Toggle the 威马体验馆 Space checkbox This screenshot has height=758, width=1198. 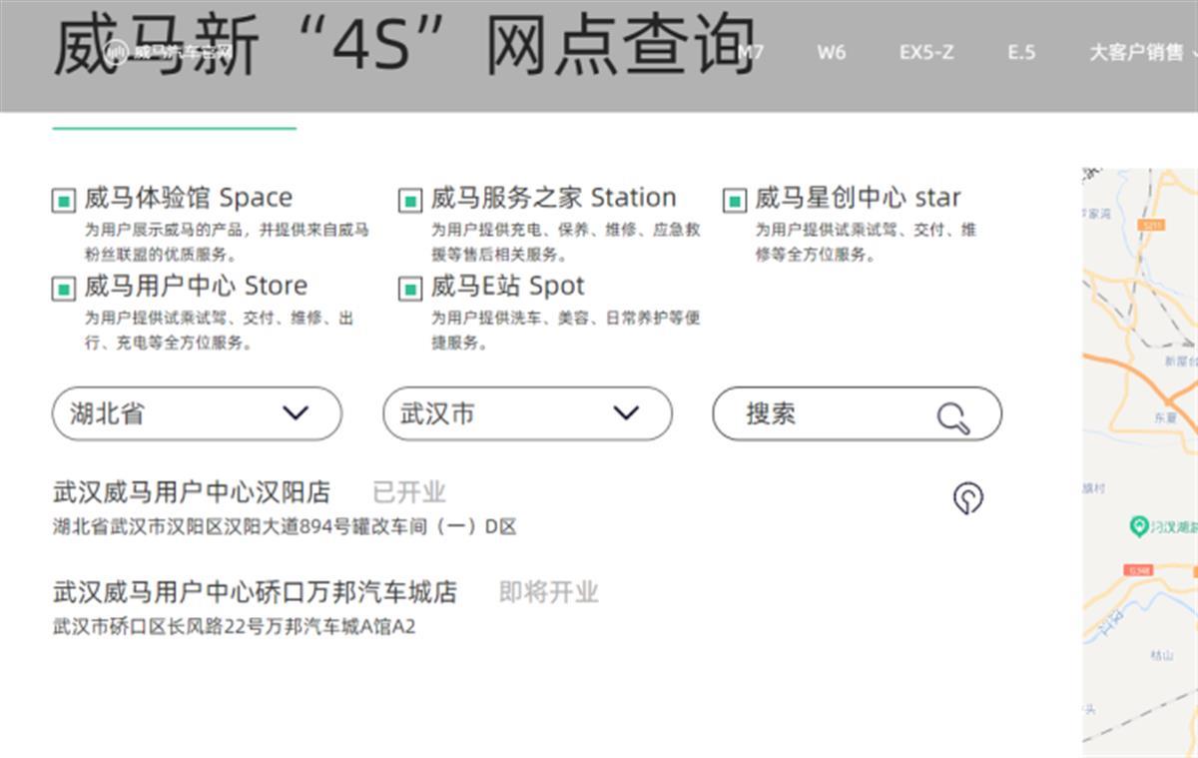point(62,201)
